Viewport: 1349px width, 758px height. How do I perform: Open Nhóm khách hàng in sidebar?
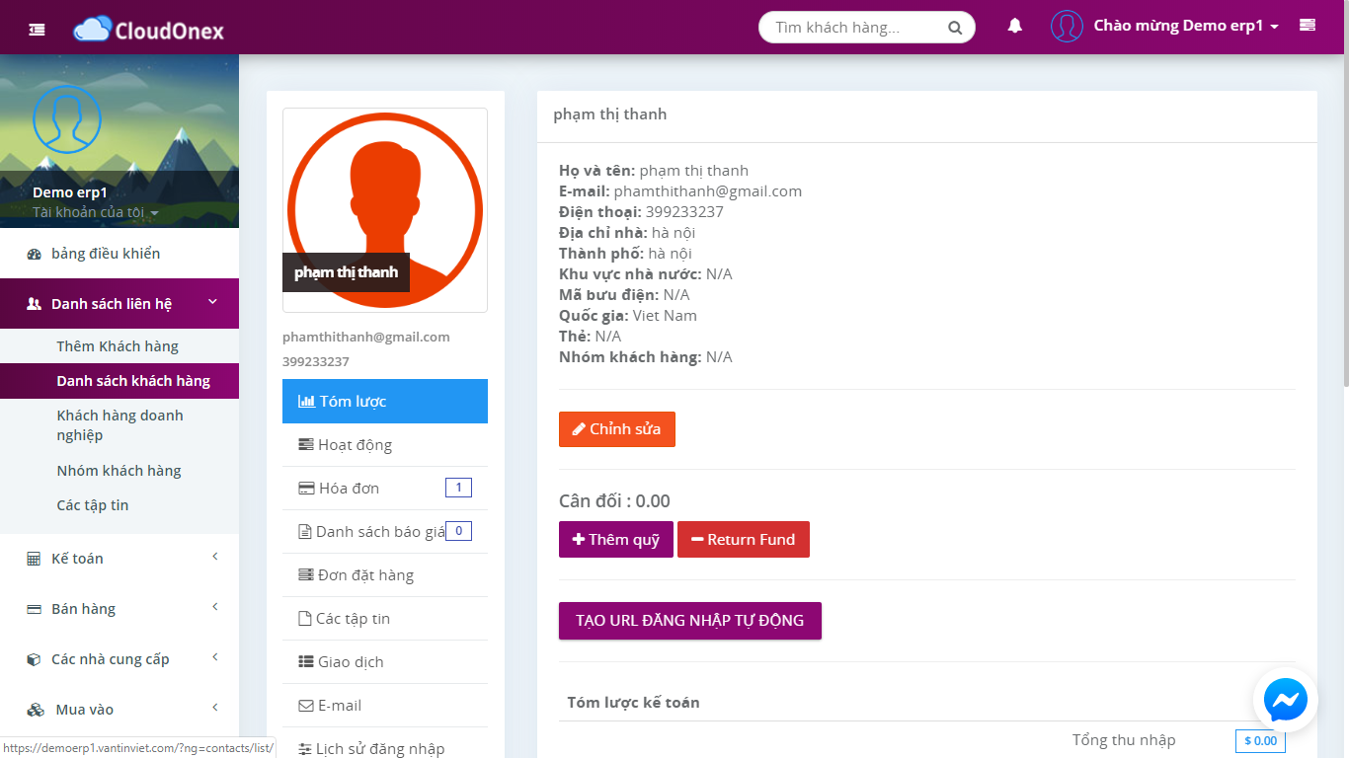[119, 471]
